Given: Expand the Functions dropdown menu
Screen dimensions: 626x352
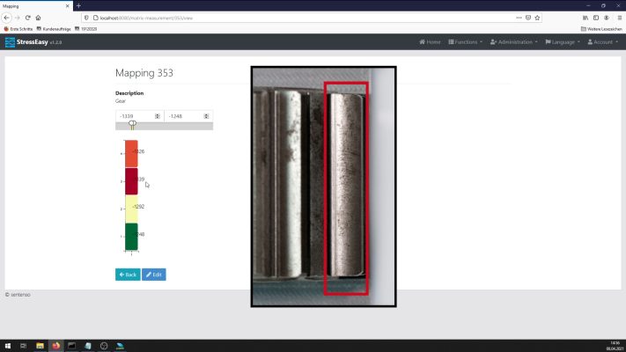Looking at the screenshot, I should click(x=465, y=42).
